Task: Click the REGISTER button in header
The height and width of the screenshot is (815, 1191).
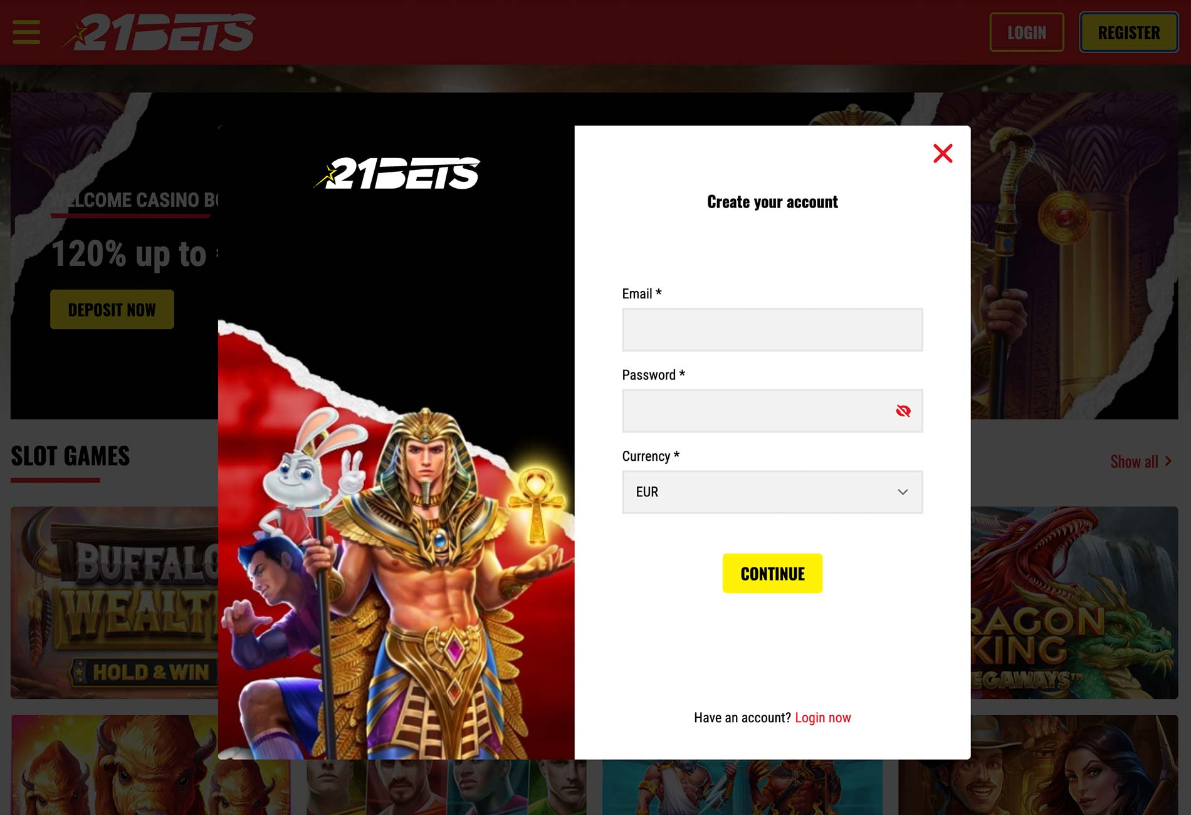Action: pos(1129,32)
